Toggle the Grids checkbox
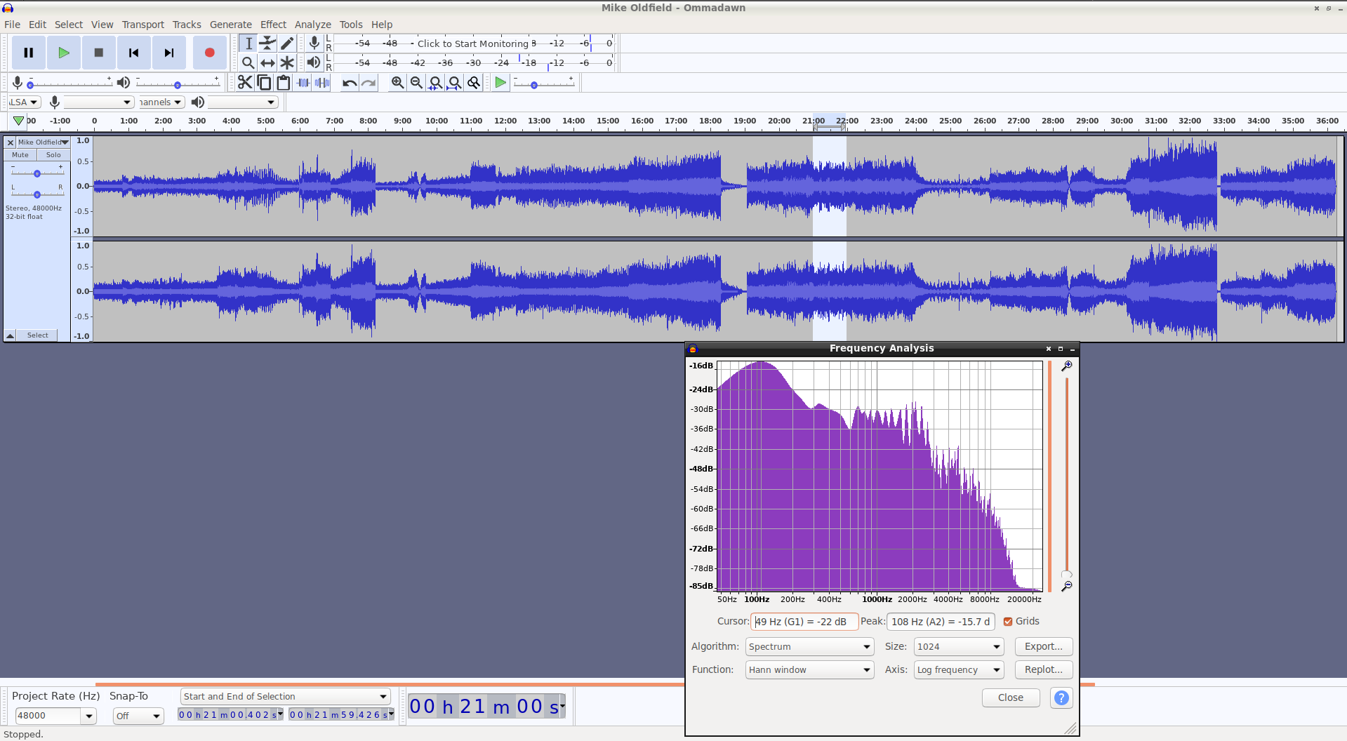This screenshot has width=1347, height=741. pos(1008,622)
